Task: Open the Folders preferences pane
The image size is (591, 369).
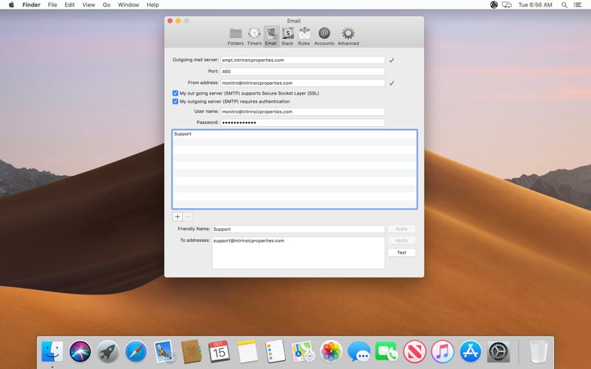Action: pyautogui.click(x=236, y=36)
